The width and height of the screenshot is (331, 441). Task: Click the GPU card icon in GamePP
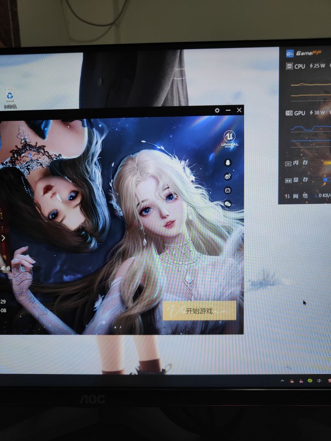click(x=289, y=113)
